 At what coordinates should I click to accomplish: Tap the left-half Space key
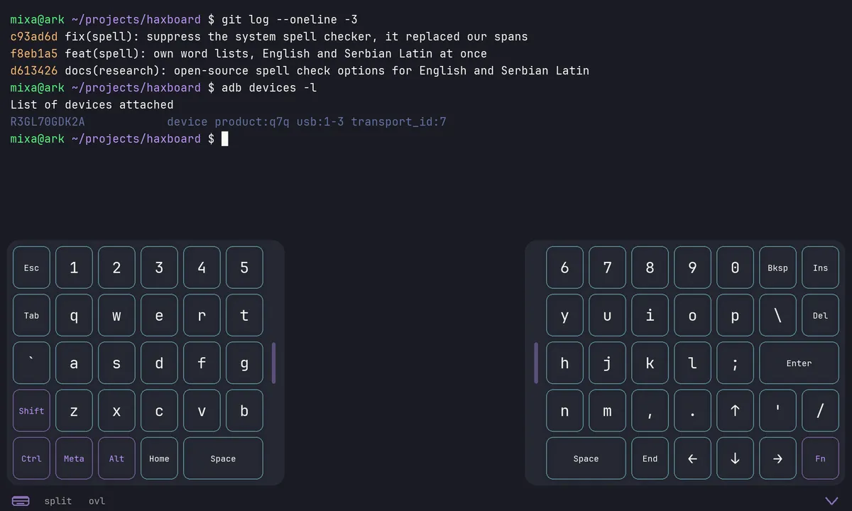(223, 458)
